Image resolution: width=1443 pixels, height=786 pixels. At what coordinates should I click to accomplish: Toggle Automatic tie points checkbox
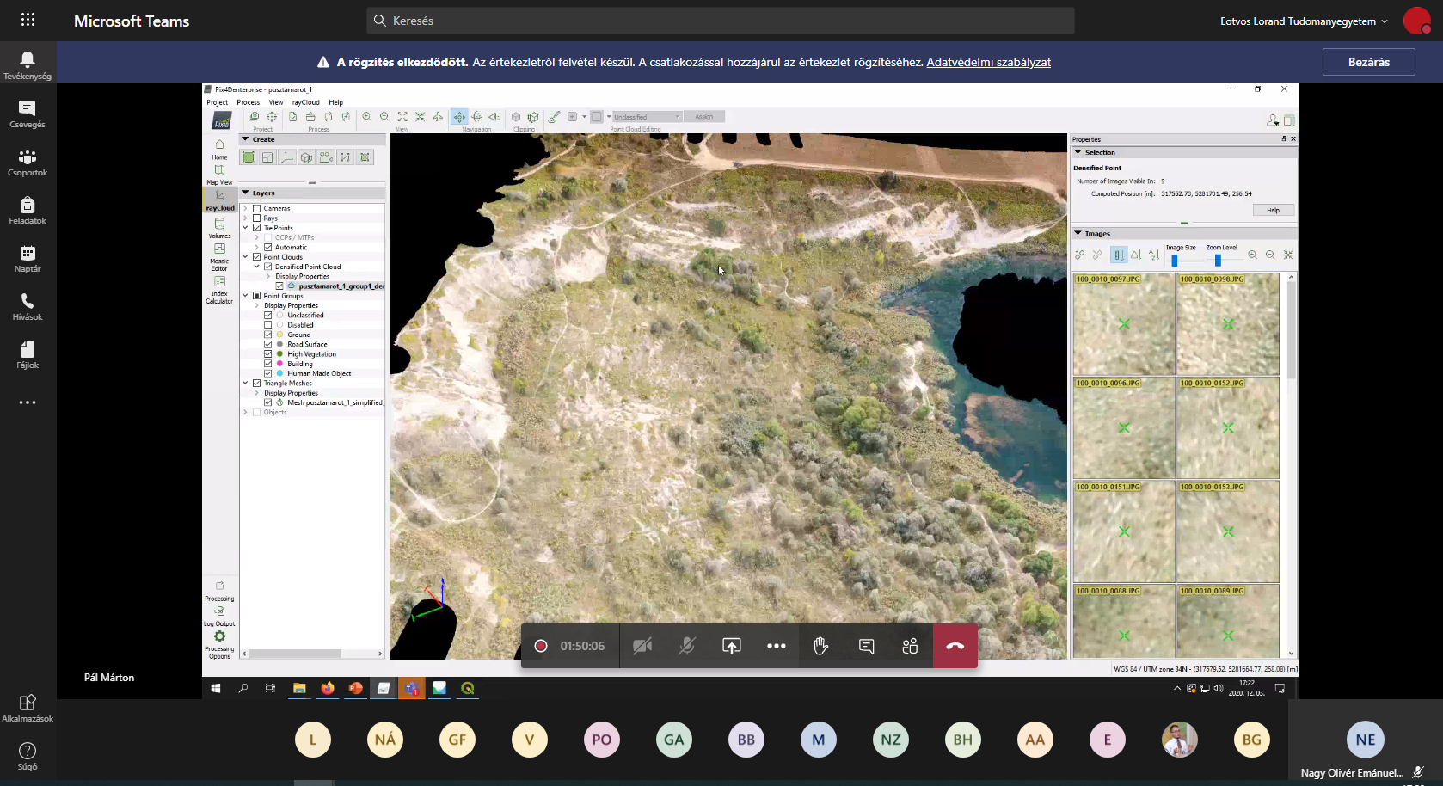(267, 247)
